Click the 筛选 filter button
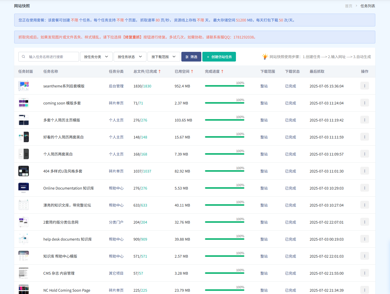The width and height of the screenshot is (390, 294). (191, 57)
